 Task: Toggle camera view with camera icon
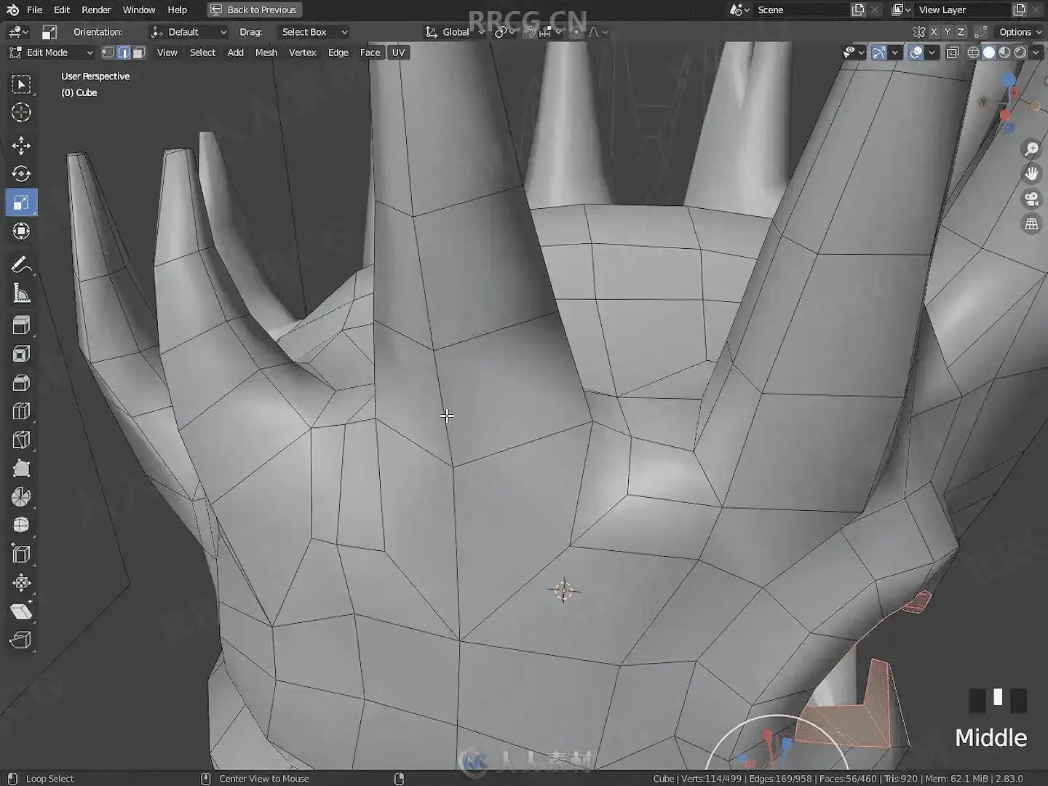click(1031, 199)
